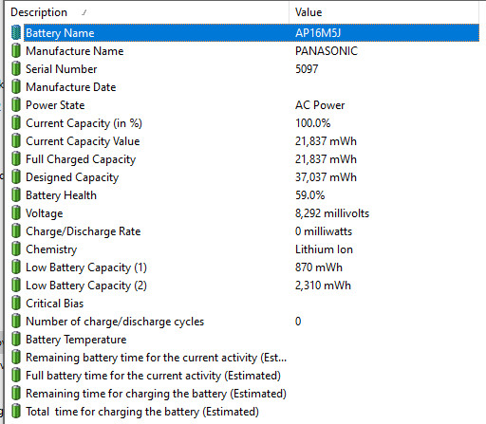Select the Low Battery Capacity (2) label
The width and height of the screenshot is (486, 424).
click(86, 286)
